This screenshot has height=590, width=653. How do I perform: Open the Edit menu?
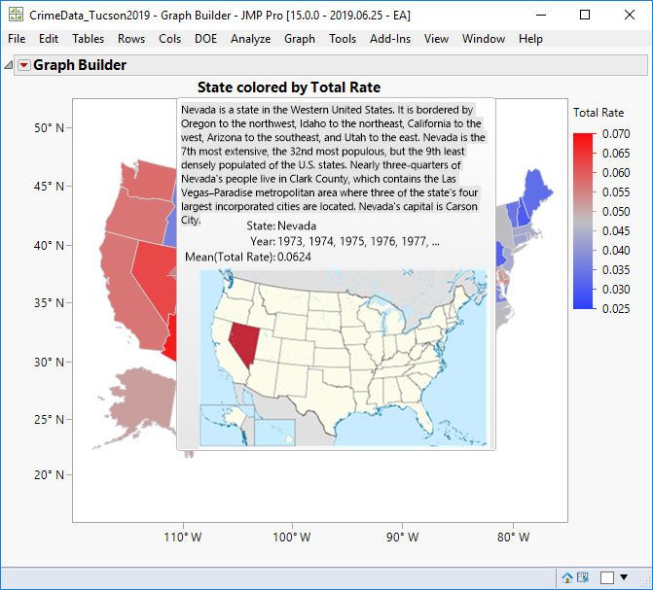(x=49, y=39)
